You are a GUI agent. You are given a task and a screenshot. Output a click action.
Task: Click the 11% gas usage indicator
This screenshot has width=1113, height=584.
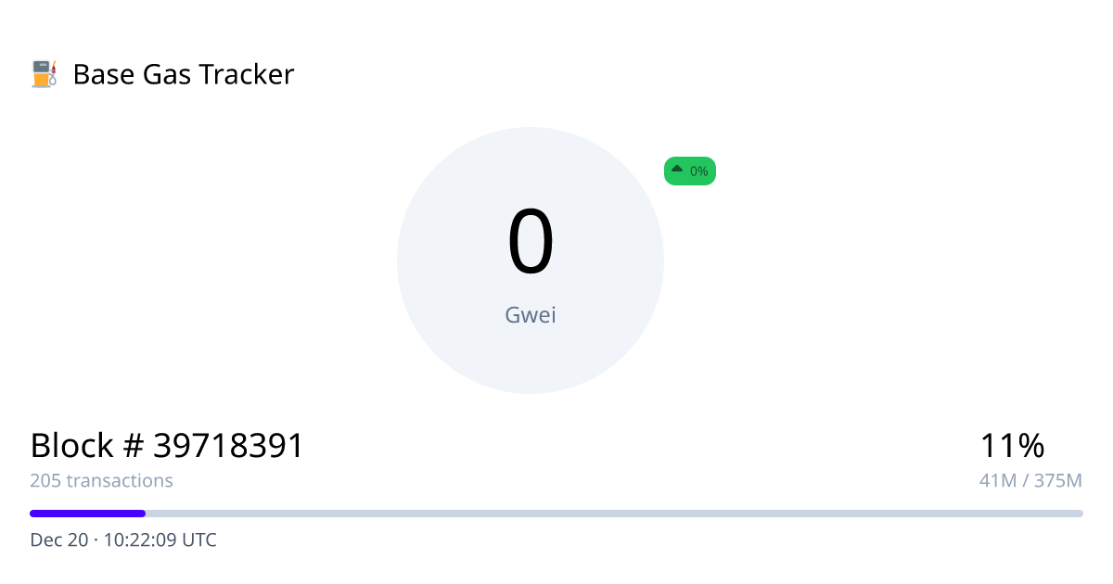pyautogui.click(x=1012, y=446)
